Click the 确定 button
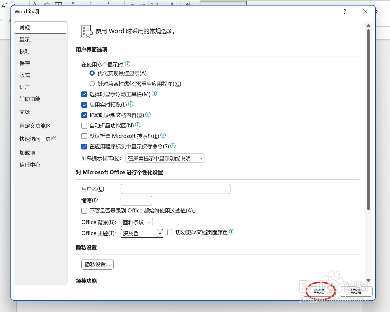Viewport: 390px width, 312px height. (320, 291)
